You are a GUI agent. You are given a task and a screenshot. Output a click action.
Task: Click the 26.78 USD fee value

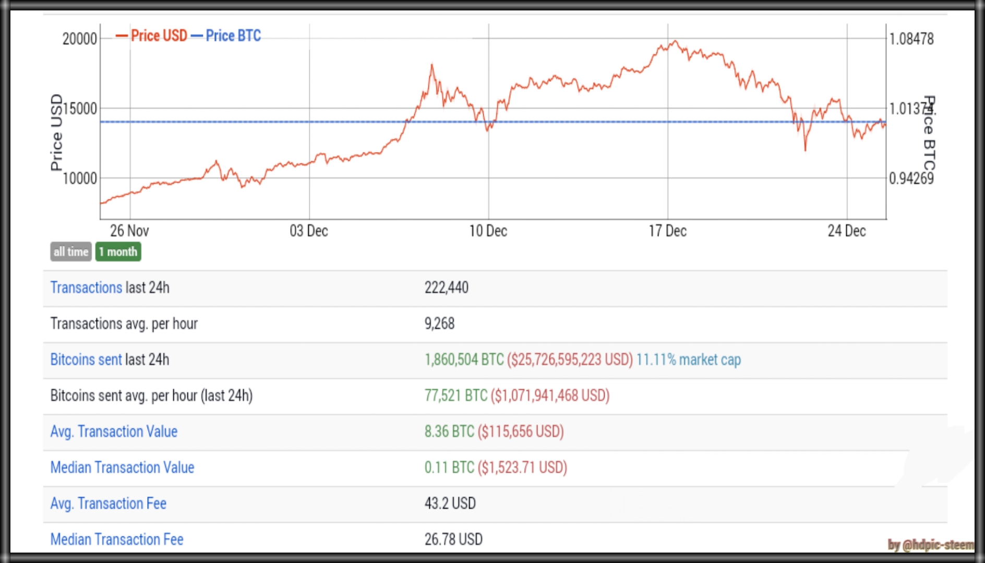[453, 540]
